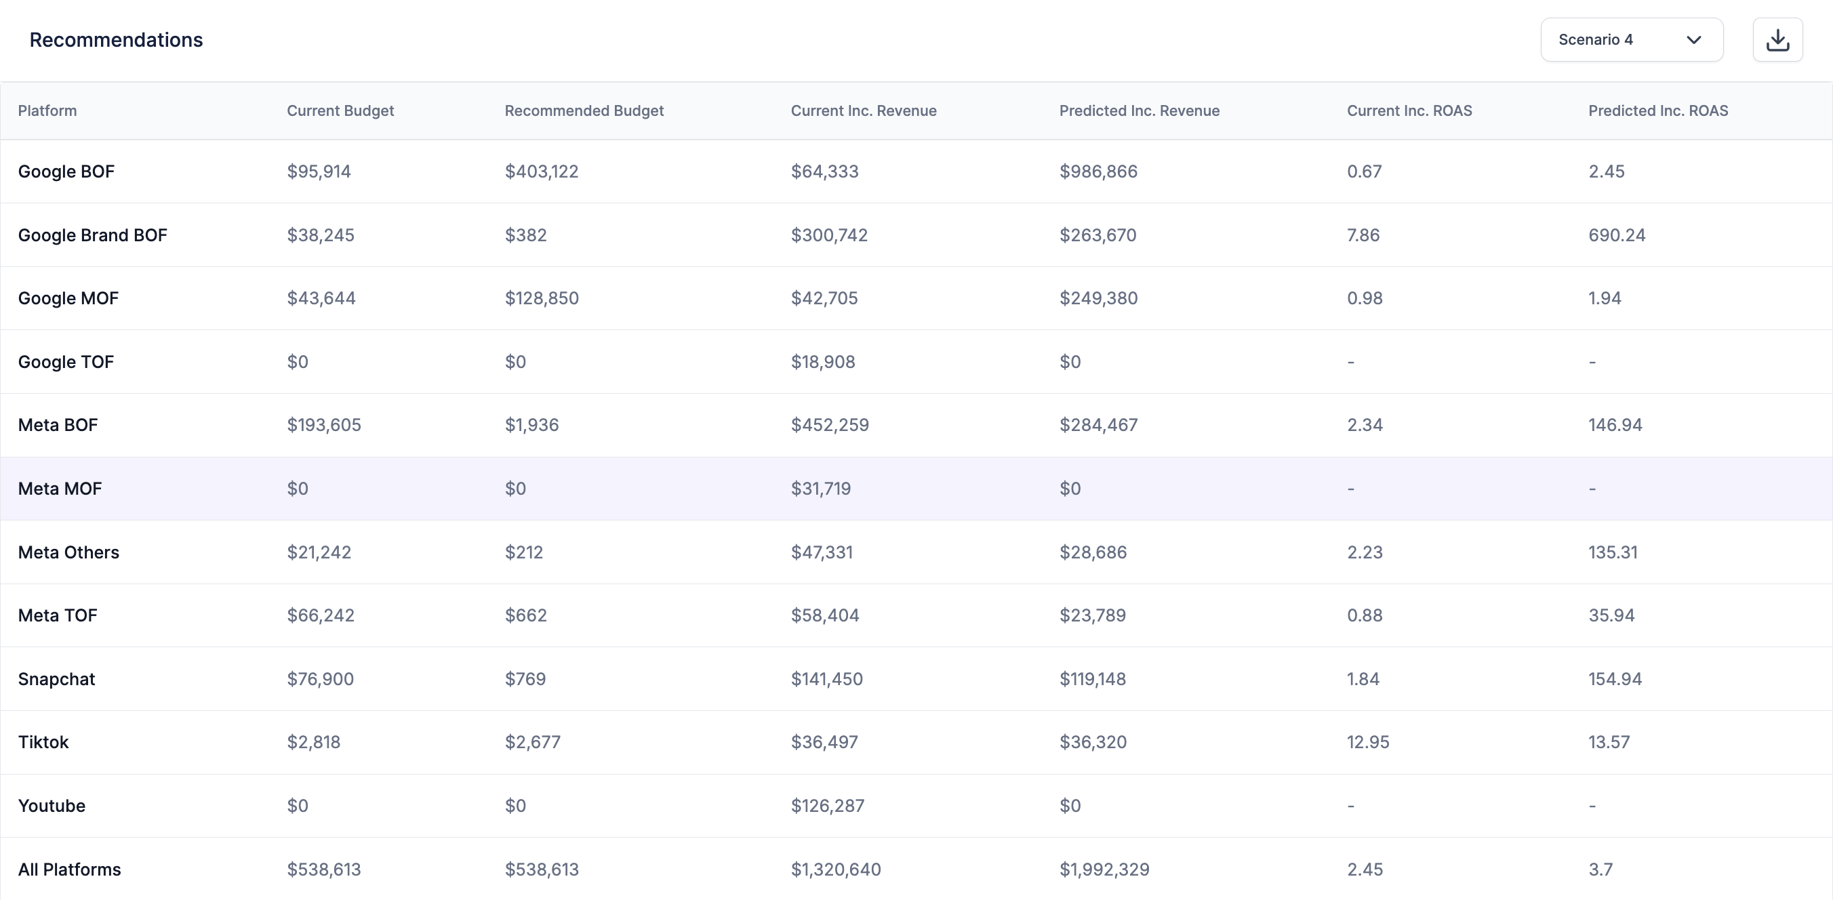Click the Meta BOF platform row

point(58,425)
